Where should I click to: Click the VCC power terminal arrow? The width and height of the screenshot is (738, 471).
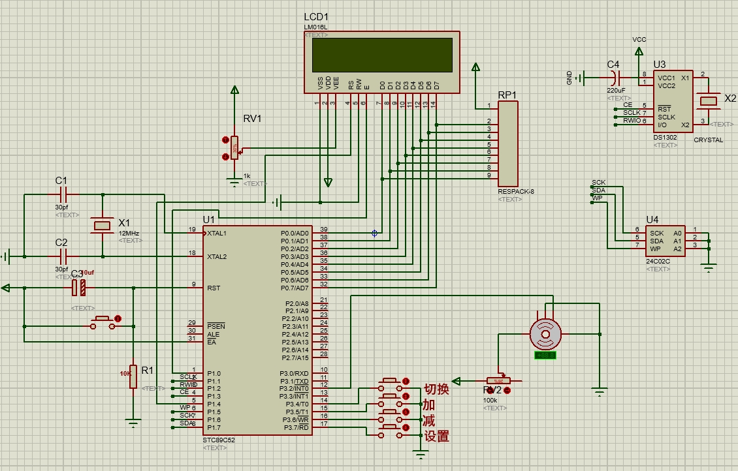click(639, 52)
